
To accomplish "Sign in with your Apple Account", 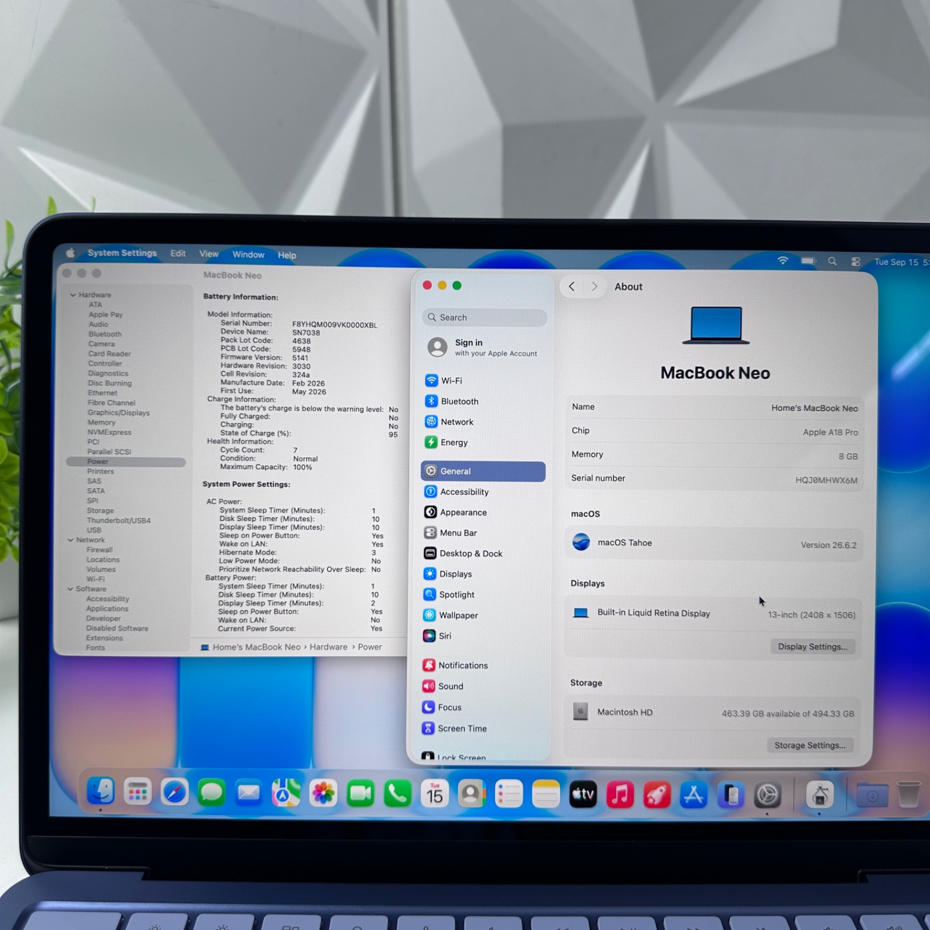I will [484, 348].
